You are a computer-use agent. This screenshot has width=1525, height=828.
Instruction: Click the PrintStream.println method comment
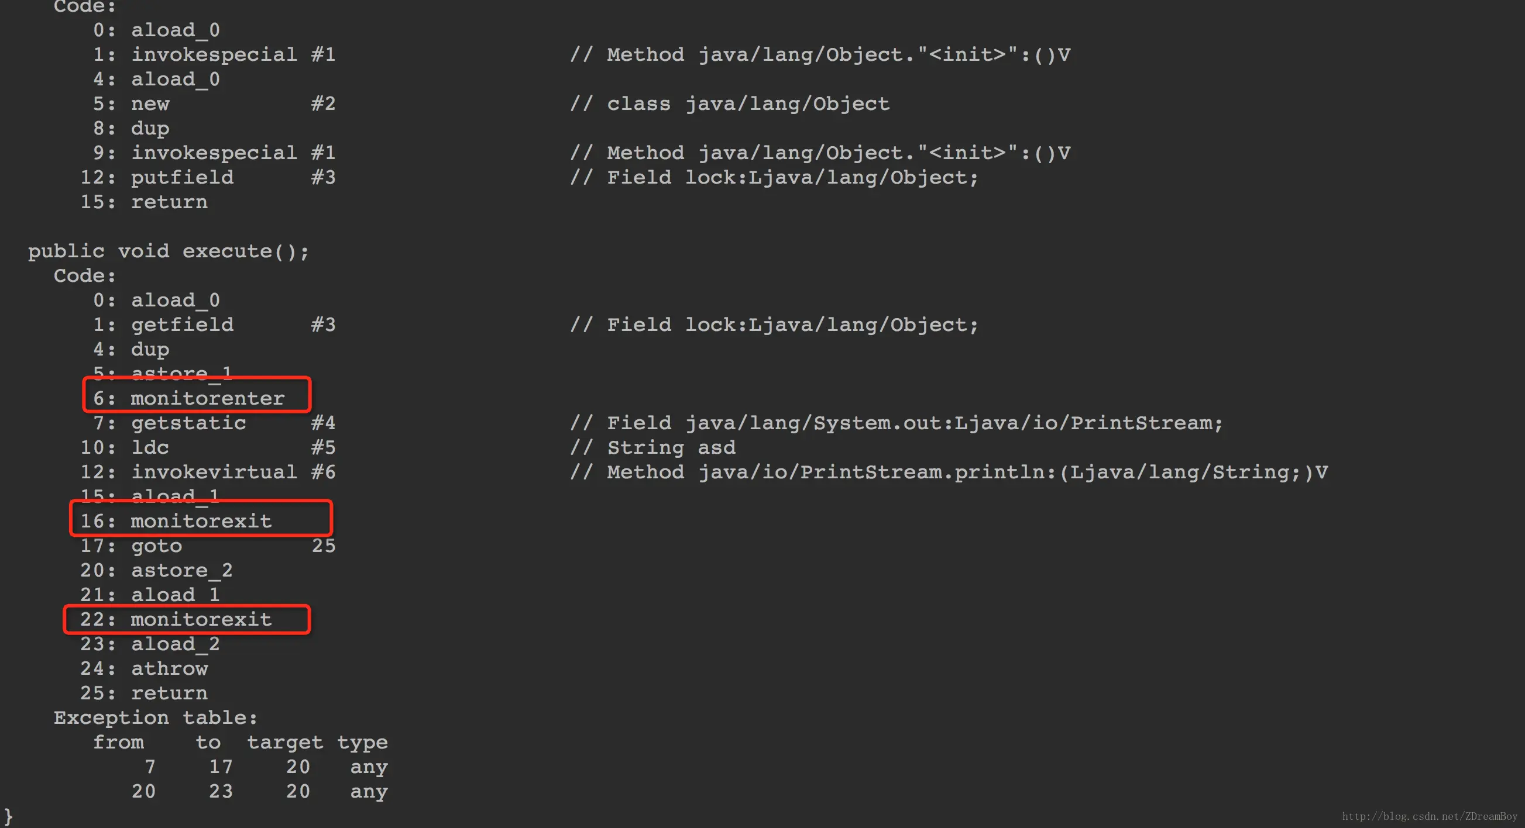[949, 472]
